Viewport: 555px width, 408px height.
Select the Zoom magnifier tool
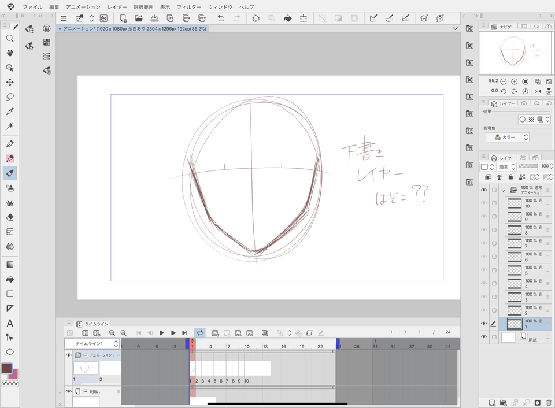click(10, 39)
